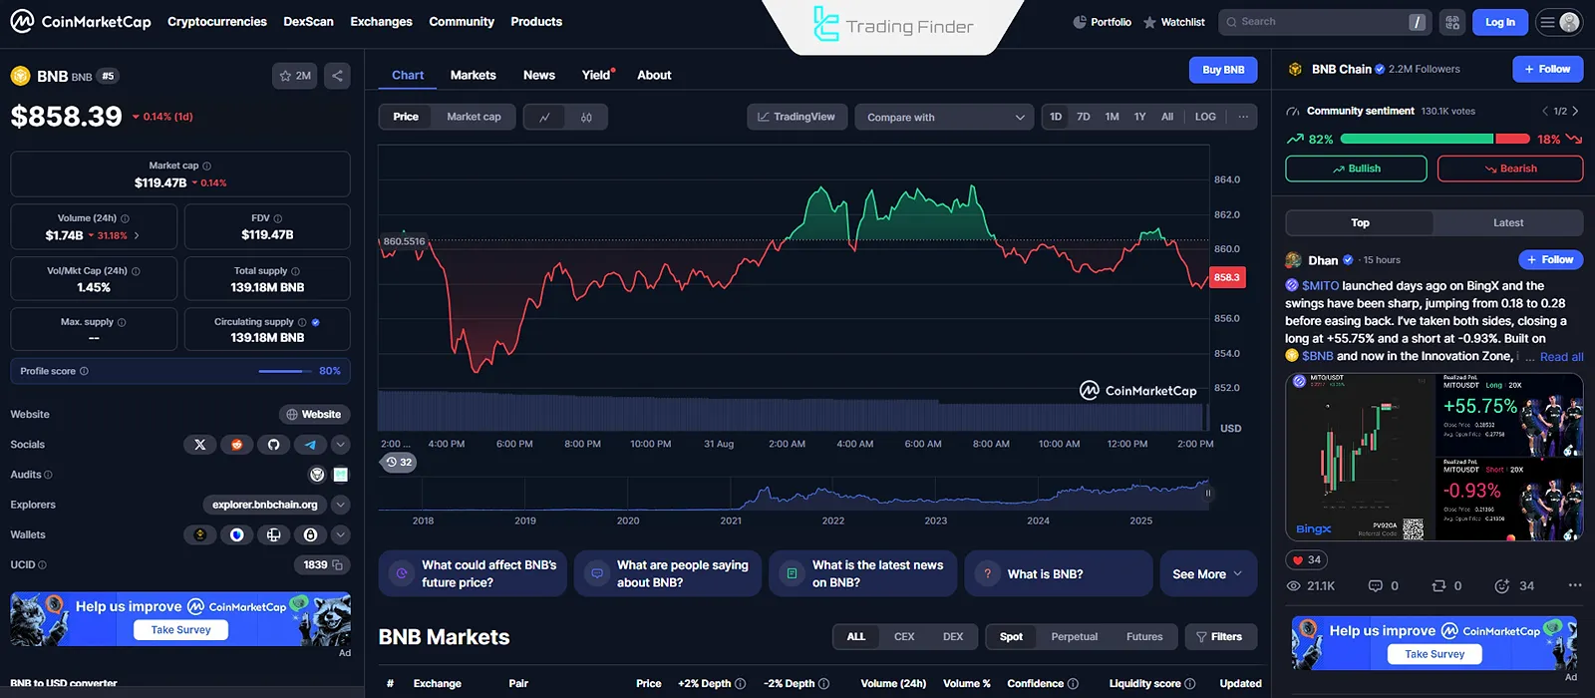Image resolution: width=1595 pixels, height=698 pixels.
Task: Switch chart to Market cap view
Action: point(474,117)
